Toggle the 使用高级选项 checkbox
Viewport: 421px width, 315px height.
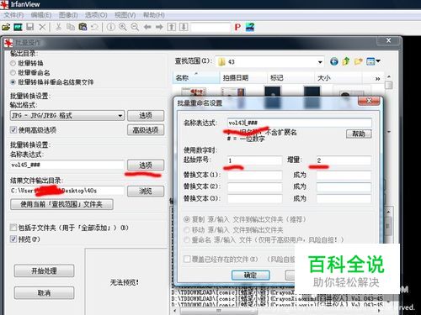(x=13, y=130)
